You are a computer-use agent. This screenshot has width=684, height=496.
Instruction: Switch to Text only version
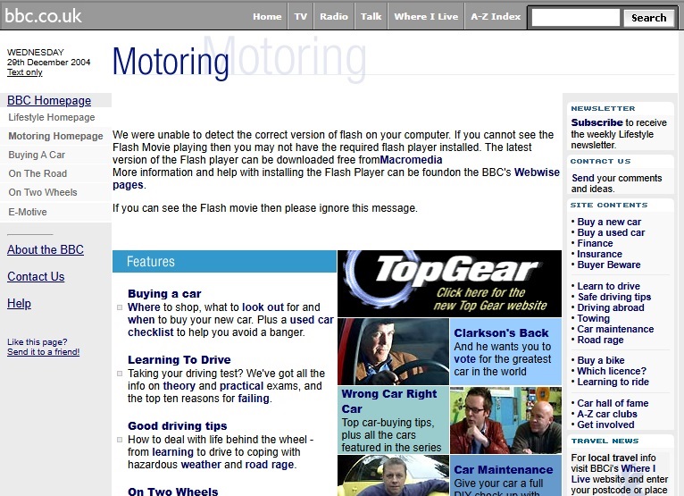coord(24,72)
